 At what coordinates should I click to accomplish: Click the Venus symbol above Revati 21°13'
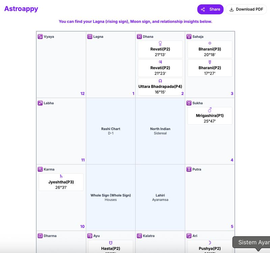160,44
